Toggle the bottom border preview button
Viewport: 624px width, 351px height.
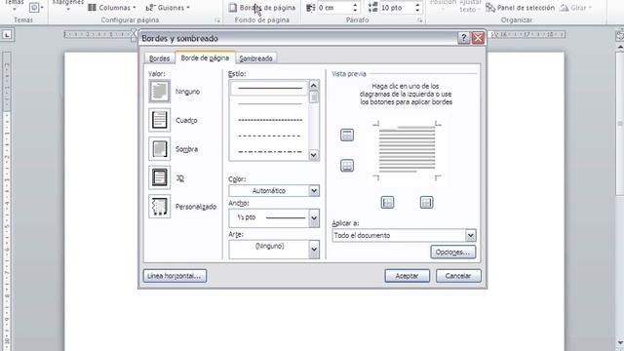347,165
